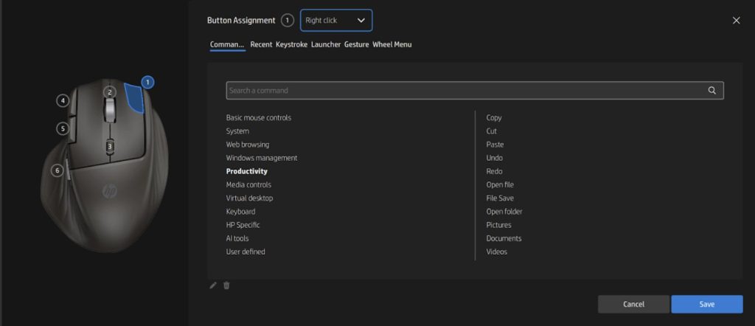Choose the Redo command
Viewport: 755px width, 326px height.
point(494,171)
